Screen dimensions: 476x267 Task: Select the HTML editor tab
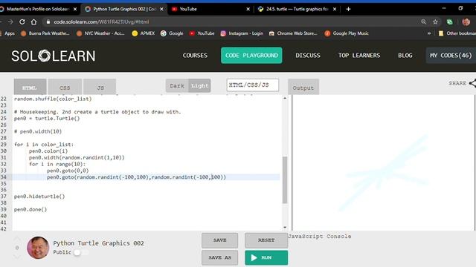tap(30, 88)
